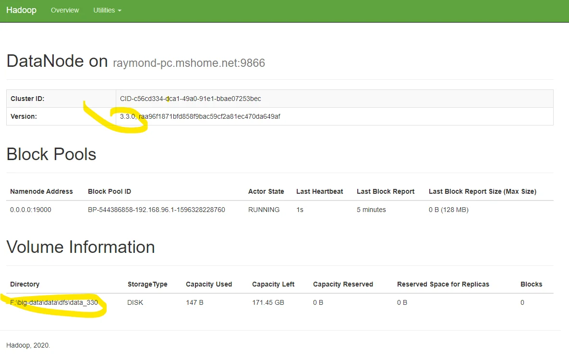Select the BP-544386858 block pool ID

point(157,210)
